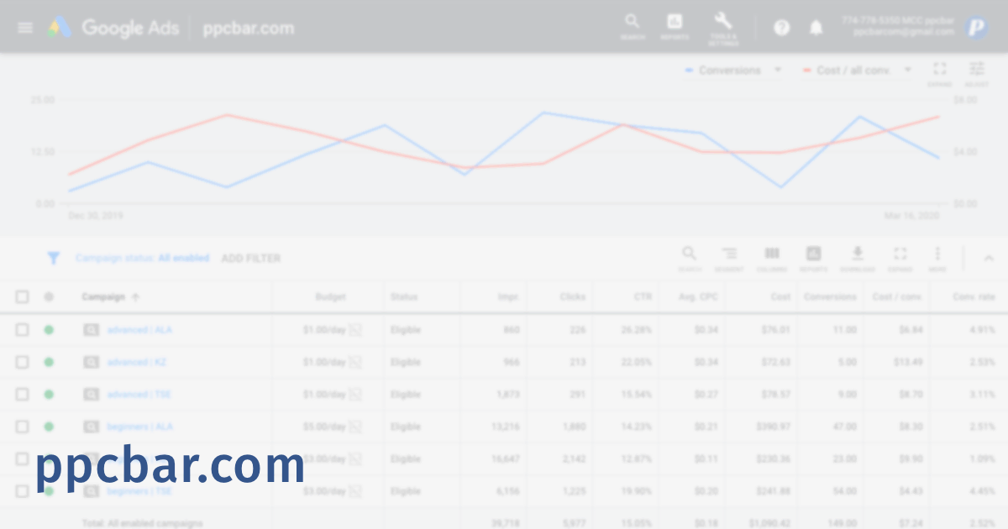Open the Columns table tool
The width and height of the screenshot is (1008, 529).
click(771, 259)
